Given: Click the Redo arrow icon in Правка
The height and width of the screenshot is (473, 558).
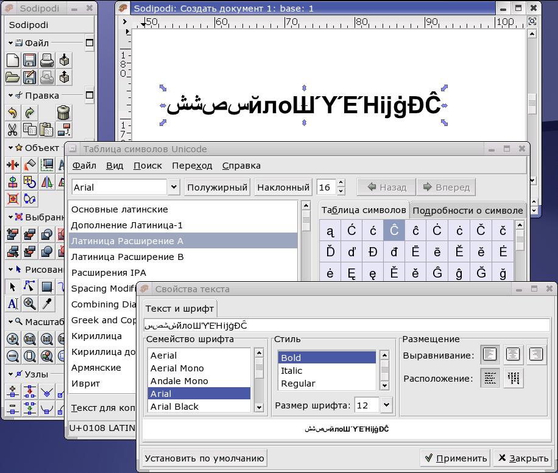Looking at the screenshot, I should [x=29, y=113].
